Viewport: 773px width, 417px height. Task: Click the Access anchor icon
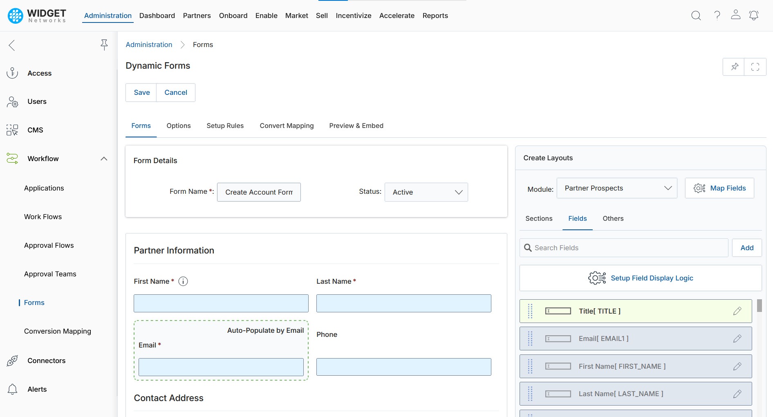click(12, 73)
